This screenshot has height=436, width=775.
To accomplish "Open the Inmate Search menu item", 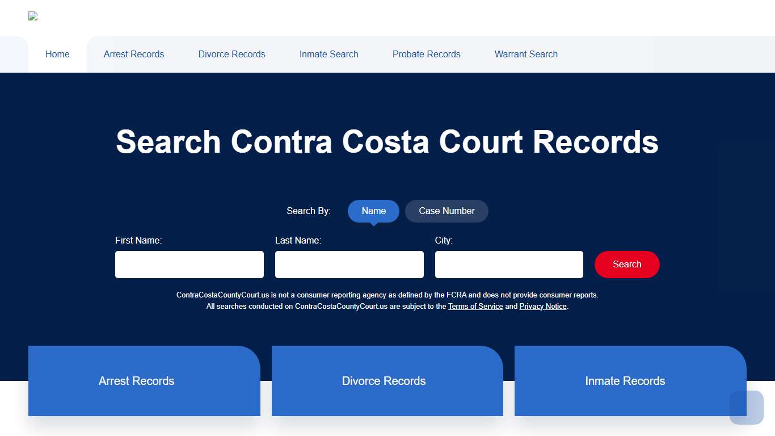I will tap(328, 54).
